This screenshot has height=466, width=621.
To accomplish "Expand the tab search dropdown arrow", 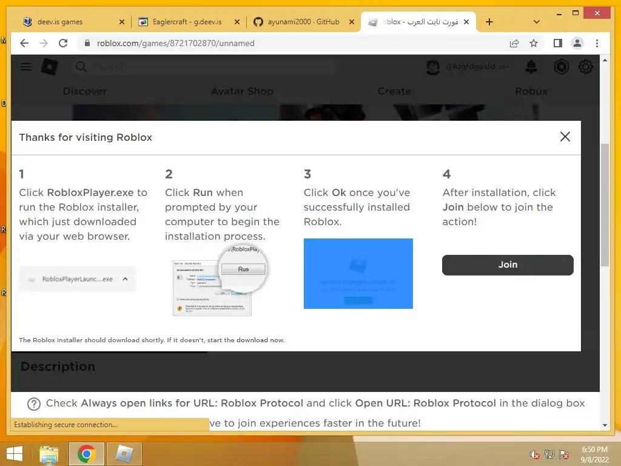I will pyautogui.click(x=537, y=22).
